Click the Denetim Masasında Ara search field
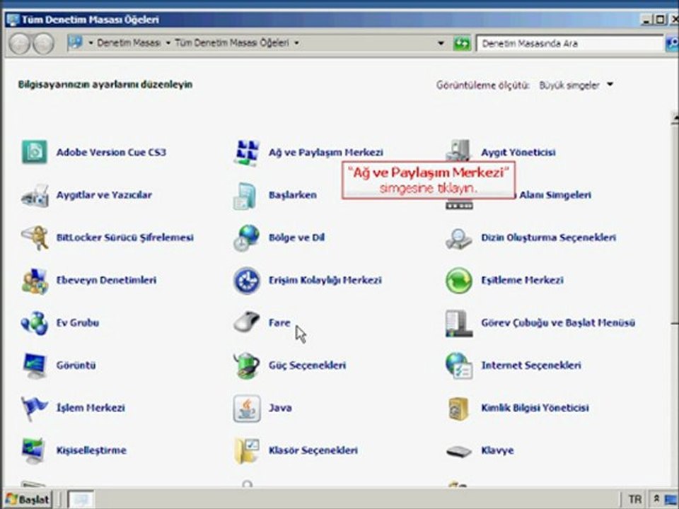 coord(569,43)
